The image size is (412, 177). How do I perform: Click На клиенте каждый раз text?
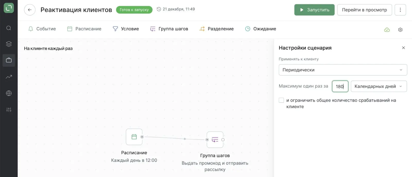pyautogui.click(x=48, y=48)
